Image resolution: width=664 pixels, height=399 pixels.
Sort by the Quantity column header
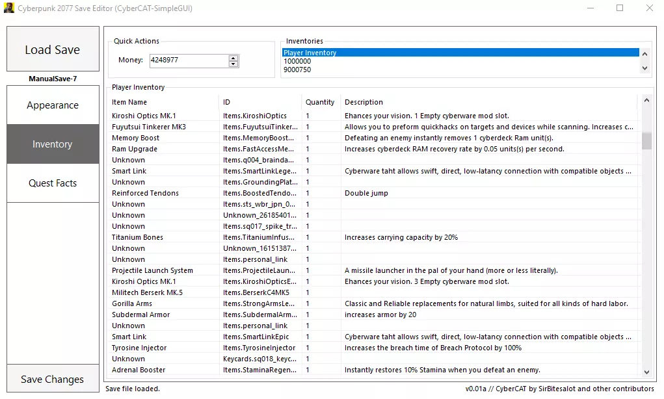[x=320, y=102]
